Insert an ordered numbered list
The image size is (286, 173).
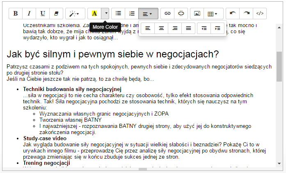(x=132, y=14)
